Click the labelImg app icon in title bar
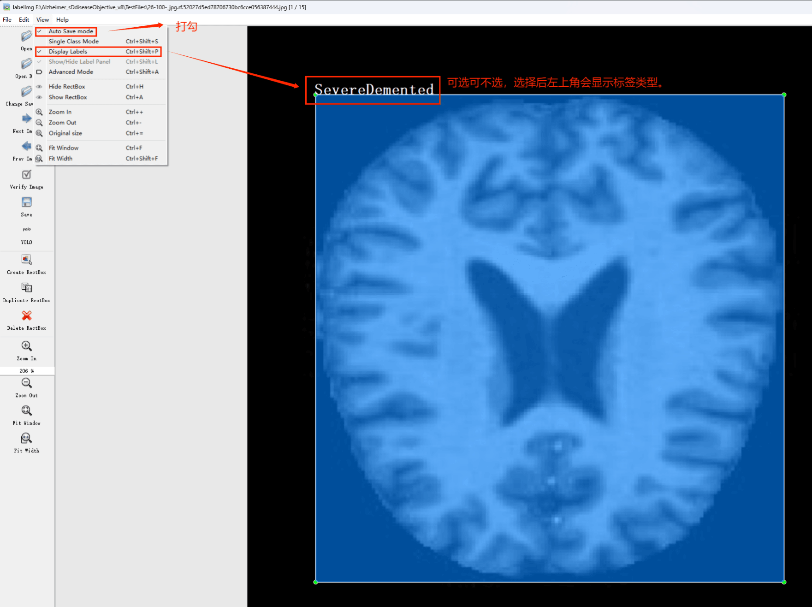The height and width of the screenshot is (607, 812). point(6,7)
